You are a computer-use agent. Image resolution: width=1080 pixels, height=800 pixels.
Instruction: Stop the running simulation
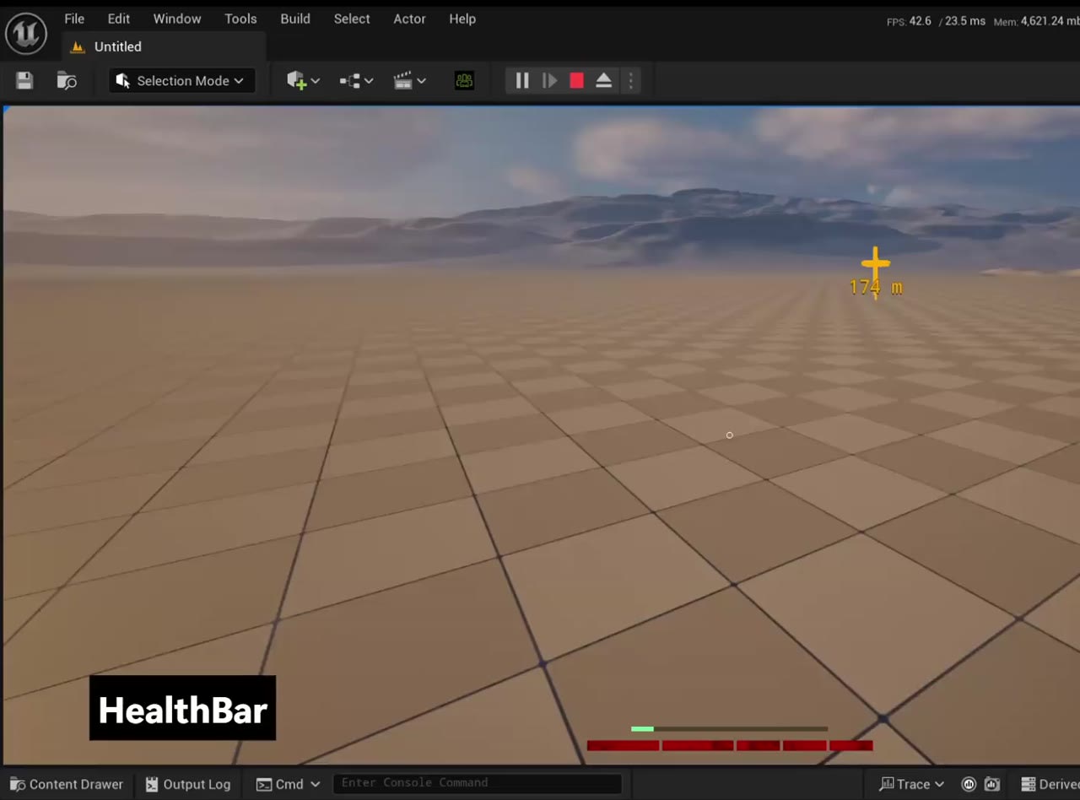point(576,81)
